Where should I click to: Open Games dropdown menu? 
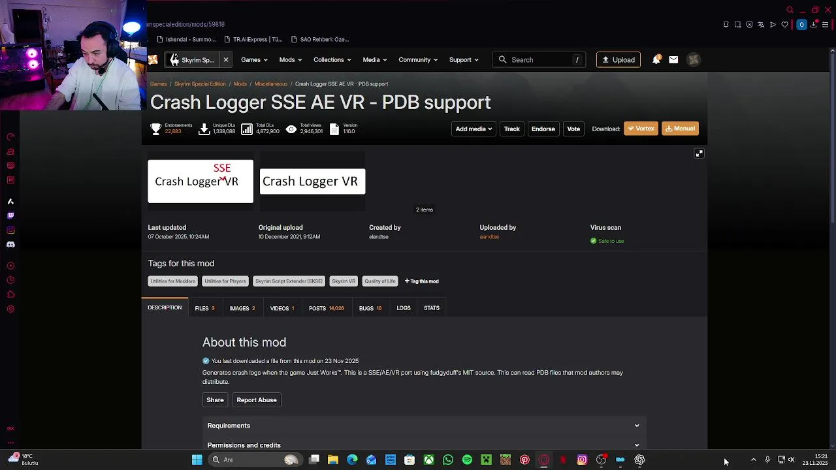pyautogui.click(x=254, y=59)
